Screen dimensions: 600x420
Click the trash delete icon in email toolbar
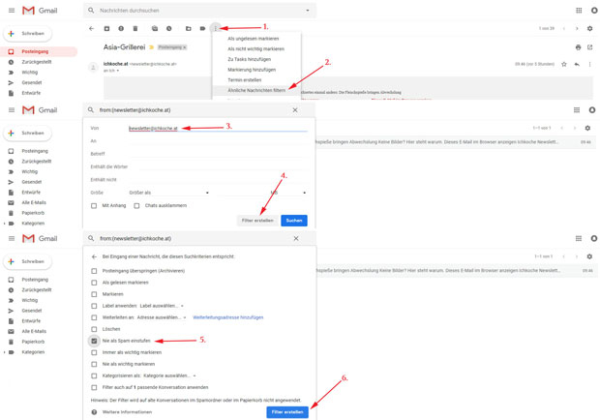135,29
